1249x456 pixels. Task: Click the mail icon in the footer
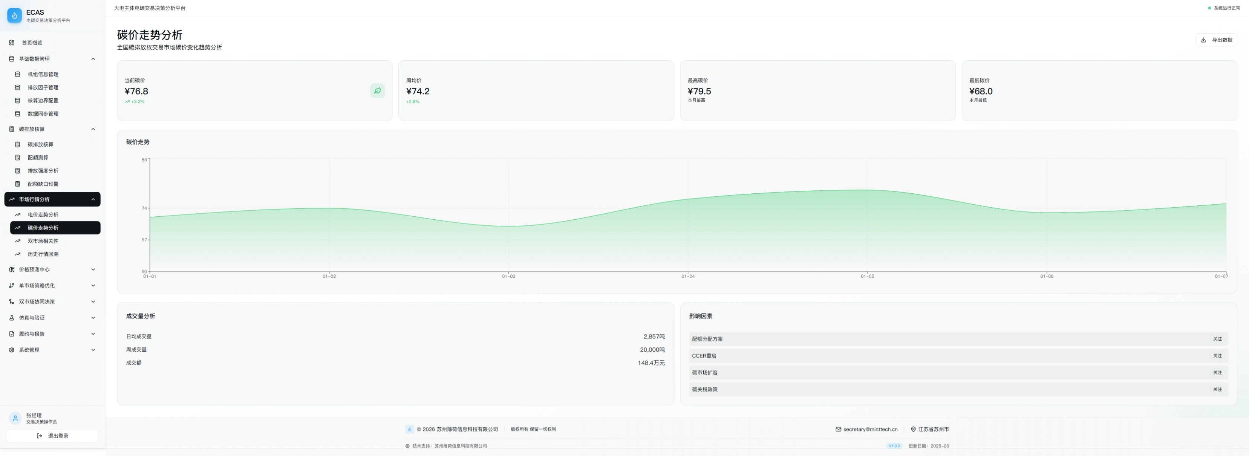pyautogui.click(x=838, y=429)
